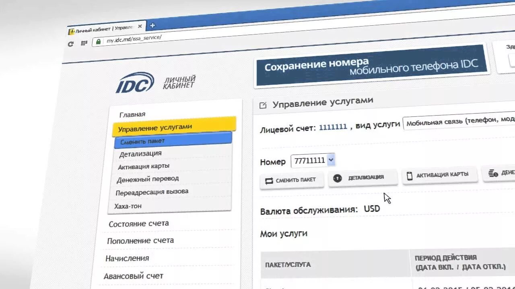
Task: Open Переадресация вызова in the sidebar
Action: click(x=152, y=192)
